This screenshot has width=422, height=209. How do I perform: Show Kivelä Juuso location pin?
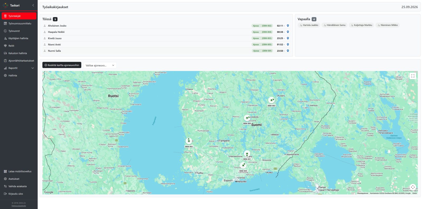coord(288,38)
